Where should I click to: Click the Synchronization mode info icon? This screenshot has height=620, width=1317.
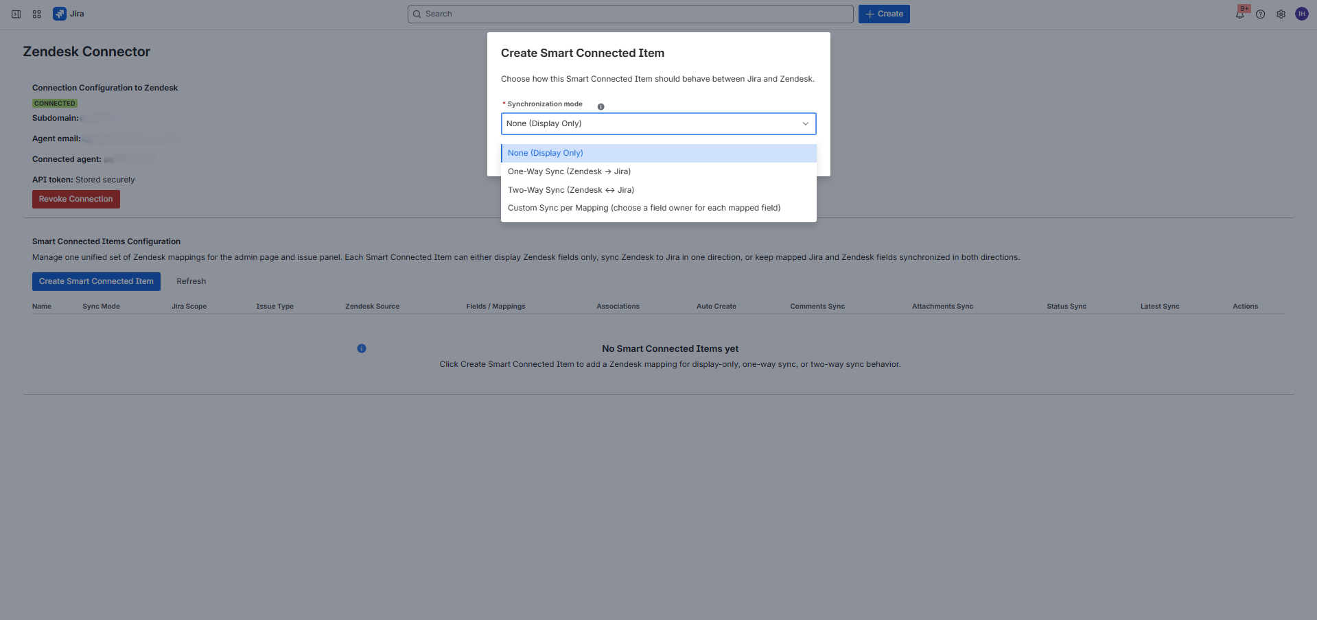(601, 106)
